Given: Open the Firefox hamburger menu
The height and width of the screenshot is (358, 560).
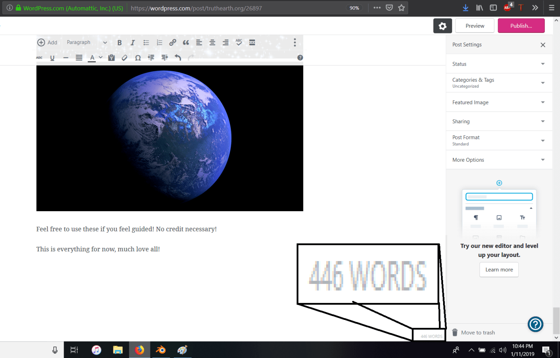Looking at the screenshot, I should pos(551,7).
